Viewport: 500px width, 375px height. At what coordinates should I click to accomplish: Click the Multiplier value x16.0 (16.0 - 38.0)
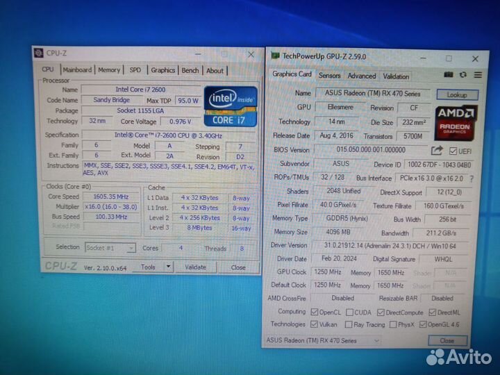click(111, 207)
